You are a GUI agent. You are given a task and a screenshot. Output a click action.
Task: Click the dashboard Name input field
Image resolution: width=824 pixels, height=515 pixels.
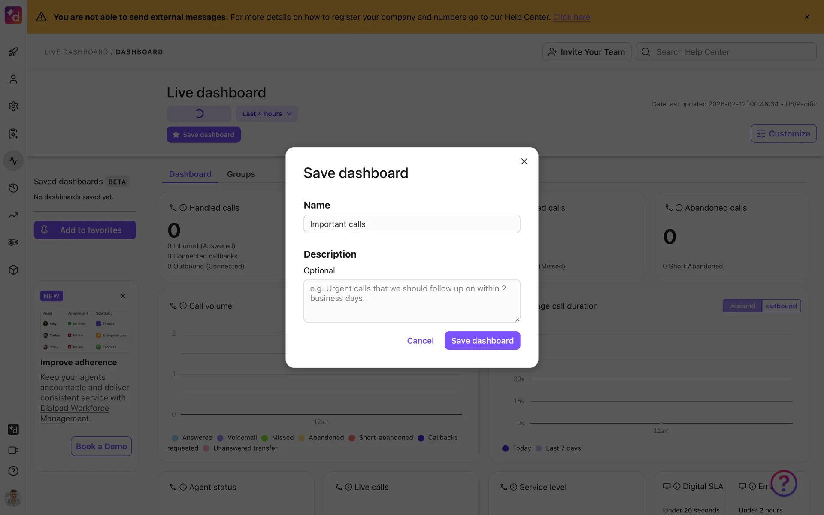412,224
